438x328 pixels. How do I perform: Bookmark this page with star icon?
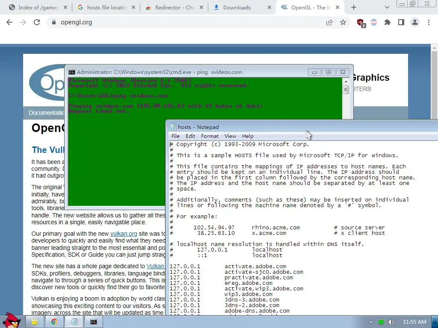(x=343, y=22)
